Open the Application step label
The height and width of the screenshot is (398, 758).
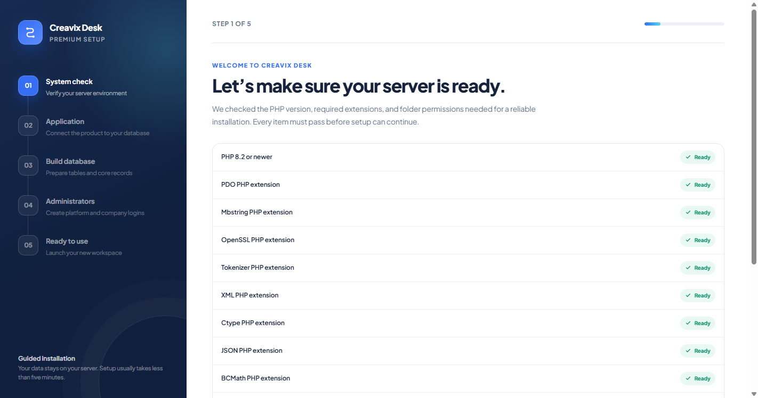pos(65,121)
